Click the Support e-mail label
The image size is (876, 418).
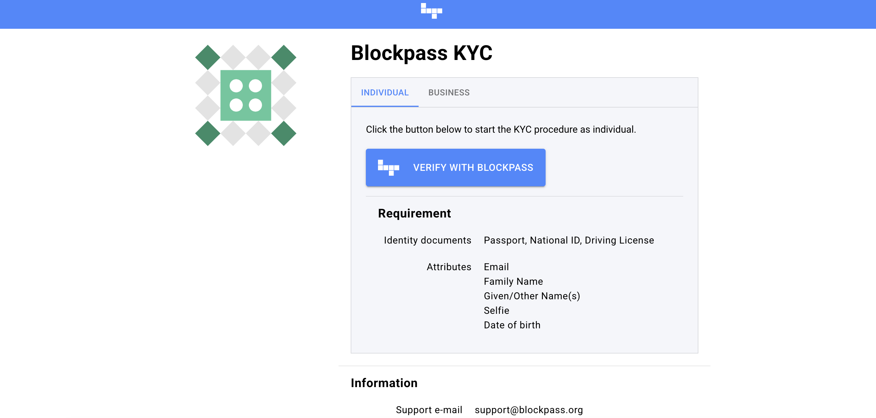tap(429, 410)
